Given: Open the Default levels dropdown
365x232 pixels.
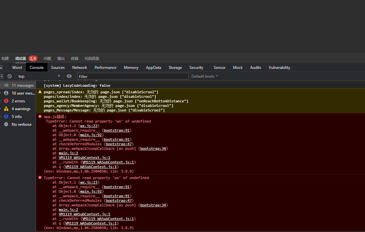Looking at the screenshot, I should click(x=205, y=76).
